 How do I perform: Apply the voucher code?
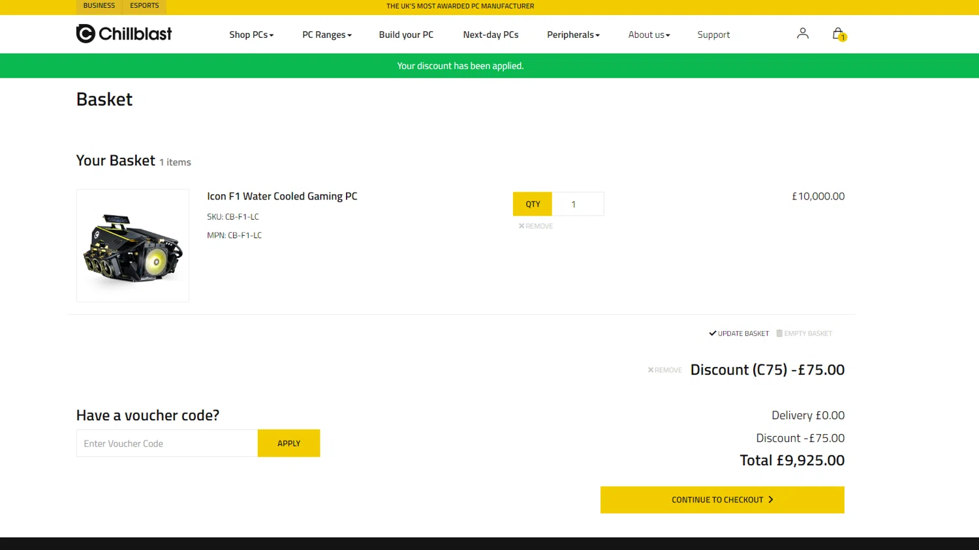(288, 443)
